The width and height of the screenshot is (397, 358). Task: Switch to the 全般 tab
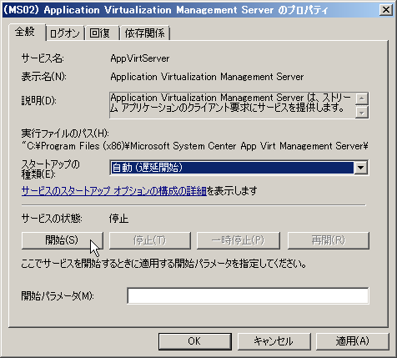click(27, 32)
